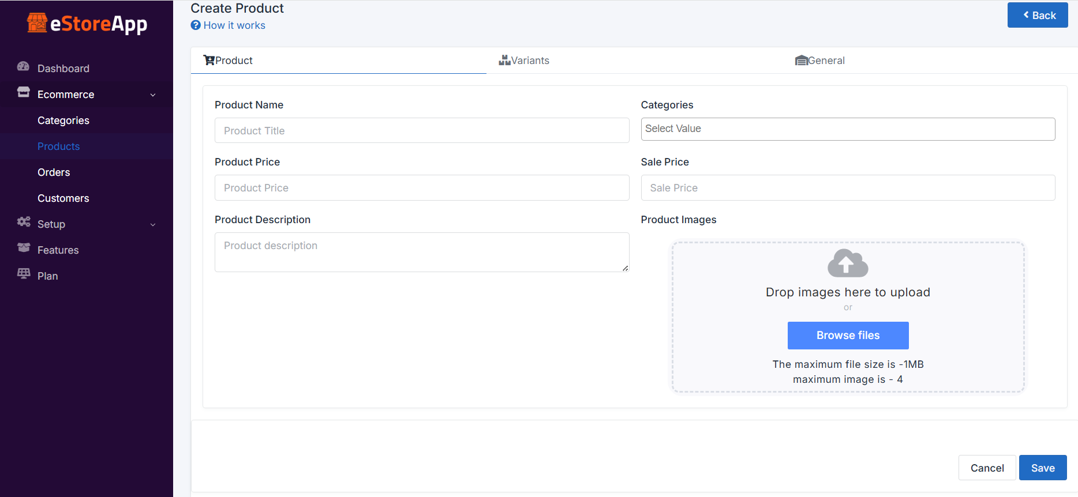Open the Customers page

click(63, 198)
